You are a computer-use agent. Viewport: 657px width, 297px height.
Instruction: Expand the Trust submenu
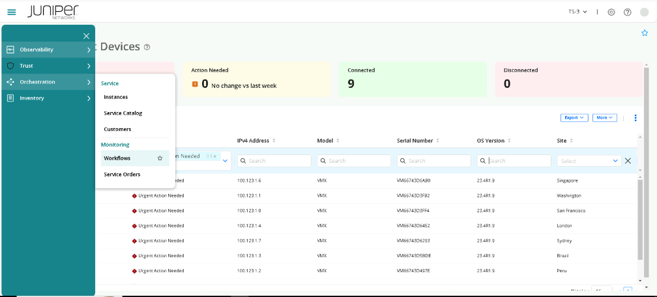point(89,66)
